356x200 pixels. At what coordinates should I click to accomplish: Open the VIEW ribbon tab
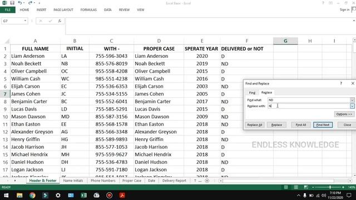click(141, 10)
